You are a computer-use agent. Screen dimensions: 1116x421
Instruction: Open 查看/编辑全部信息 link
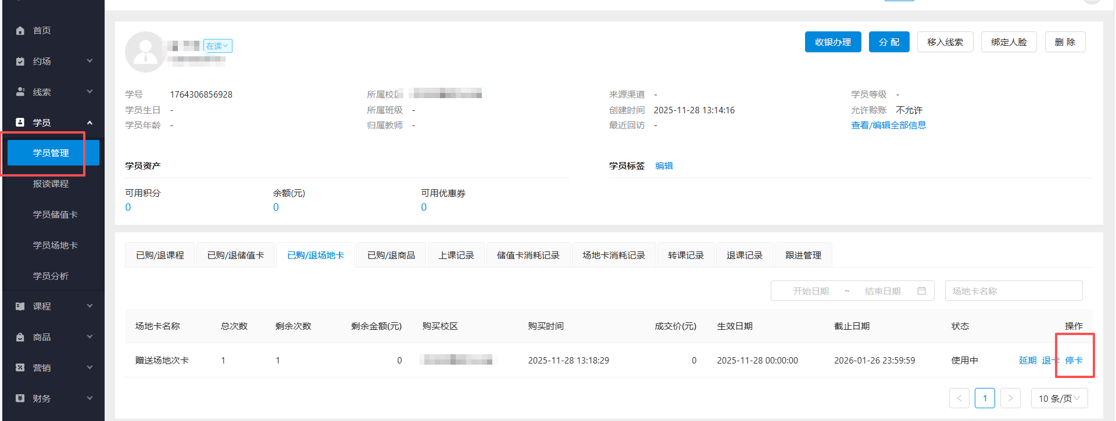click(x=888, y=125)
